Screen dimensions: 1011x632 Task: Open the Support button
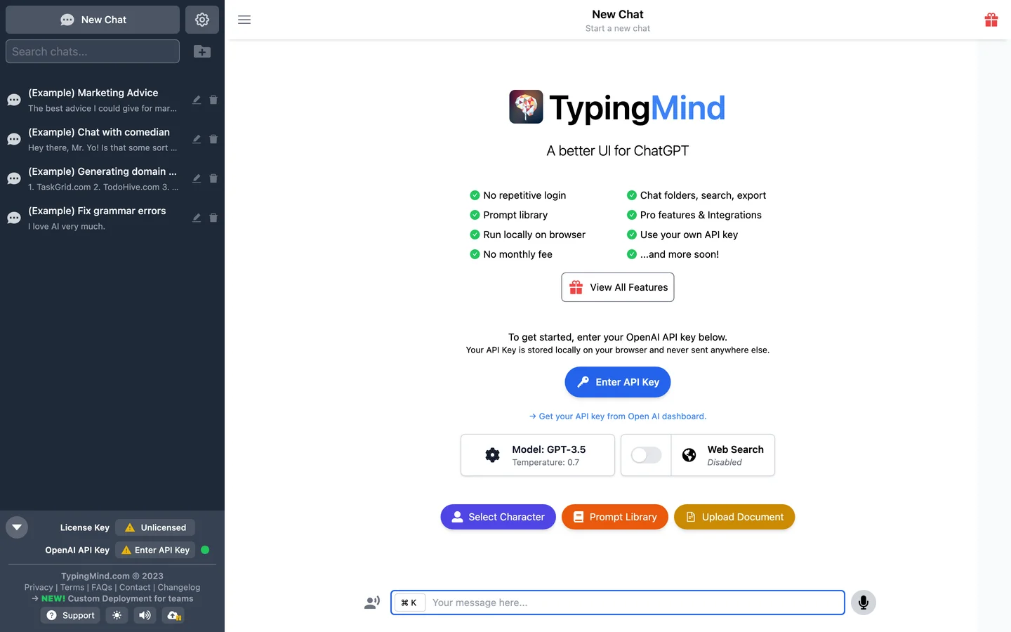70,615
